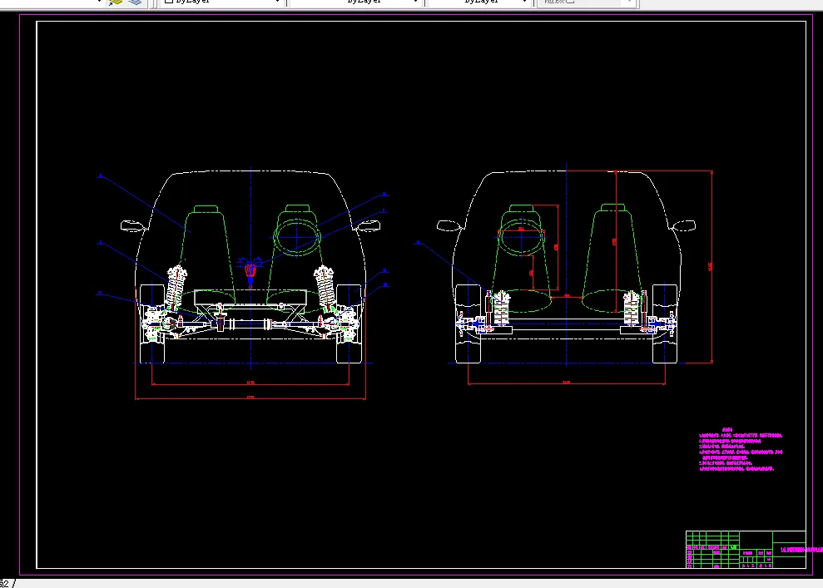Select the right rear coil spring in rear view
The height and width of the screenshot is (588, 823).
point(632,309)
